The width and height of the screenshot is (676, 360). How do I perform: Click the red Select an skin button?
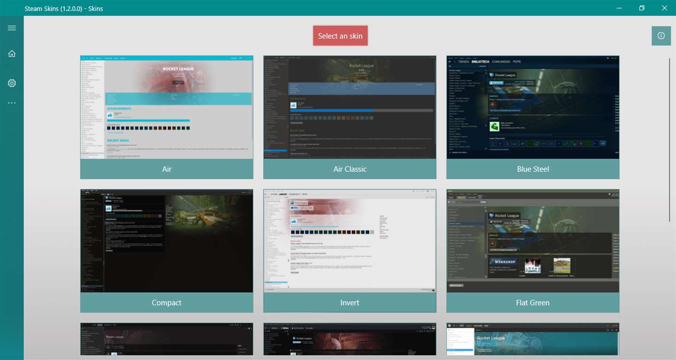pyautogui.click(x=340, y=36)
